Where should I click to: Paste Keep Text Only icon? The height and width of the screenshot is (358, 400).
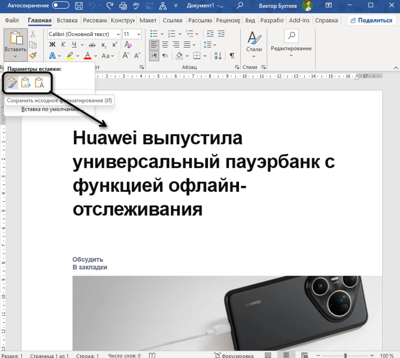pyautogui.click(x=39, y=83)
